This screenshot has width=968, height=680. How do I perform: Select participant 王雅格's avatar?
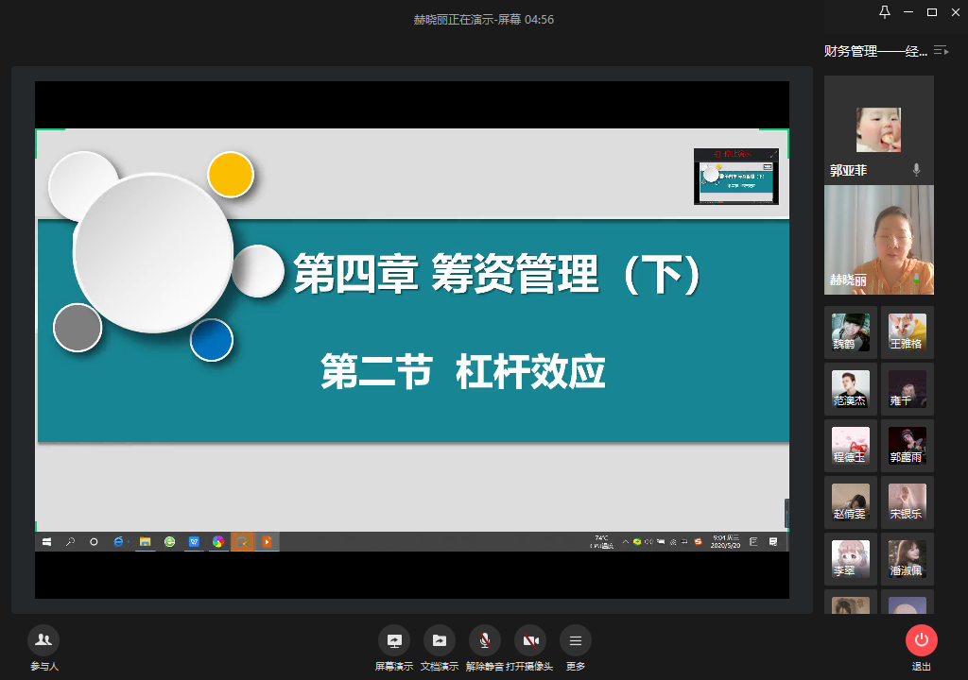click(907, 331)
